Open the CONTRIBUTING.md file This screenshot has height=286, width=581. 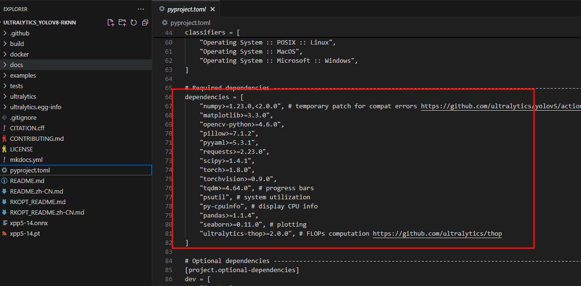coord(76,138)
